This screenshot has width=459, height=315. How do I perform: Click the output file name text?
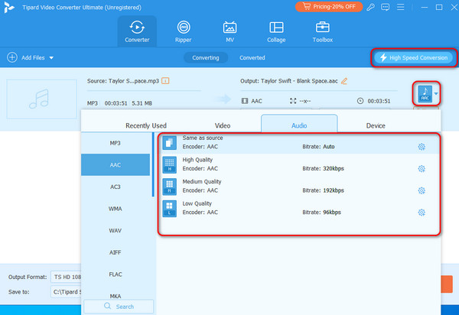289,81
